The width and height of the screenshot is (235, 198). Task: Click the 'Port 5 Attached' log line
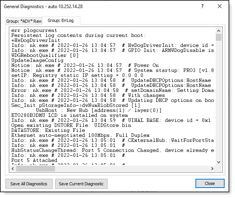click(x=34, y=160)
